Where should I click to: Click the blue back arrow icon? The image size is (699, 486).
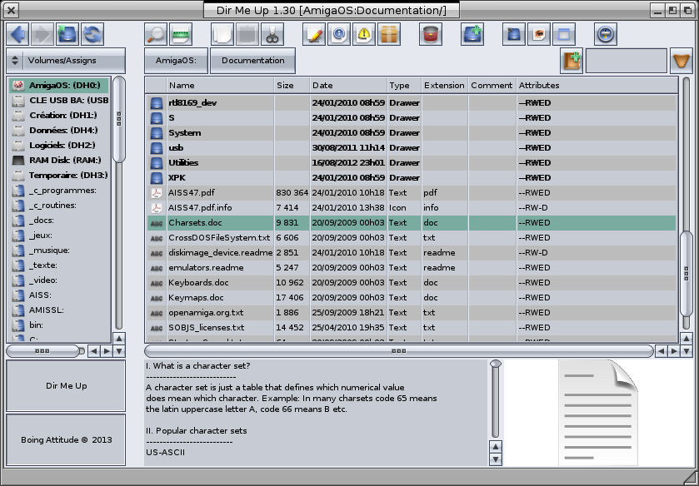pyautogui.click(x=17, y=34)
